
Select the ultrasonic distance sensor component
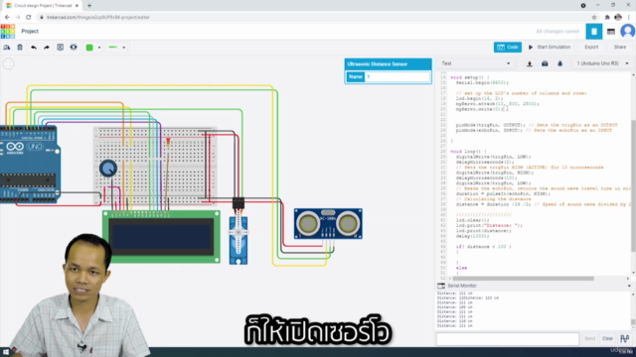click(x=328, y=224)
